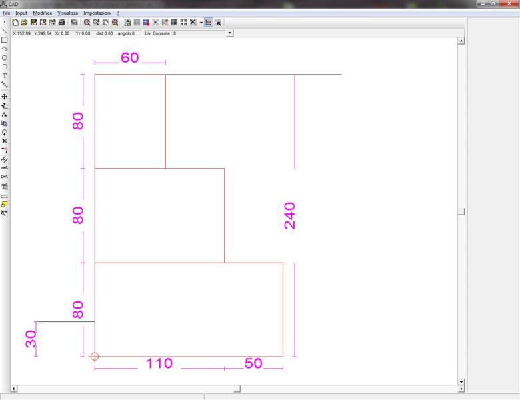Click the 110 dimension text
The image size is (520, 400).
[159, 363]
